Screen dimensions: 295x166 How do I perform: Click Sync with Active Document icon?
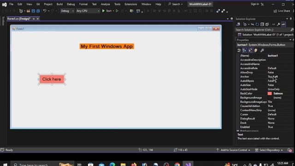(252, 24)
